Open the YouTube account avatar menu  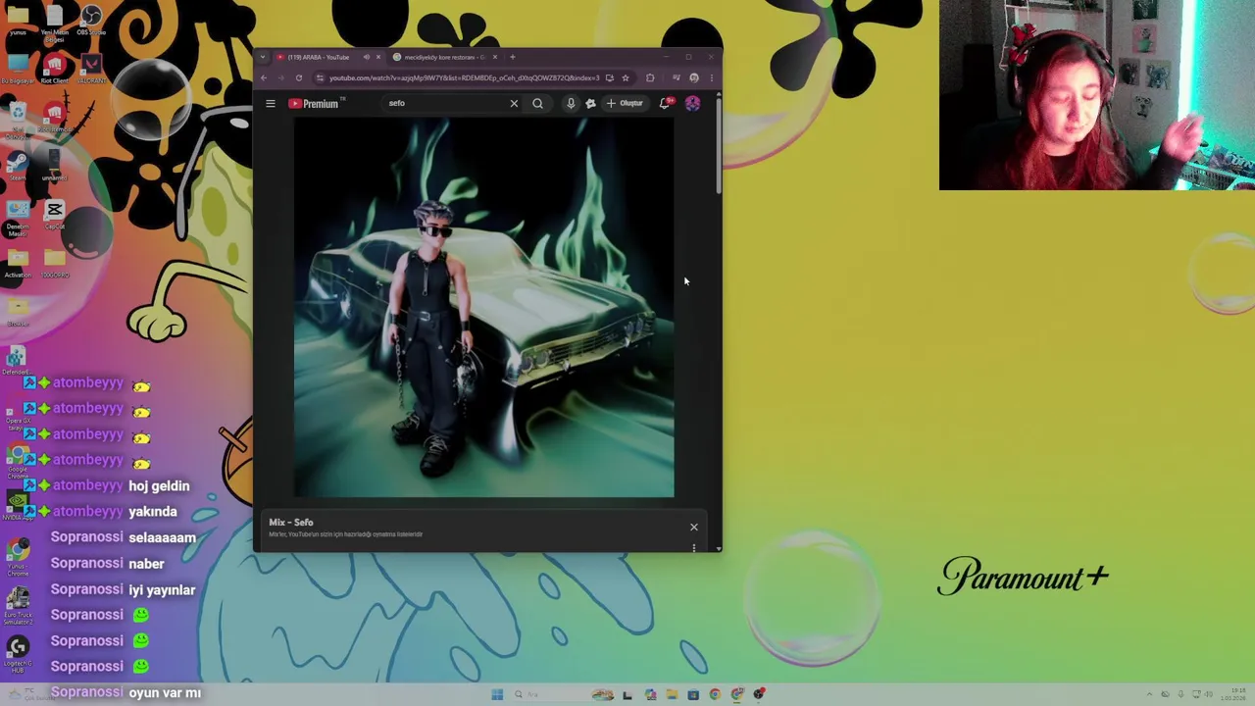pos(693,103)
